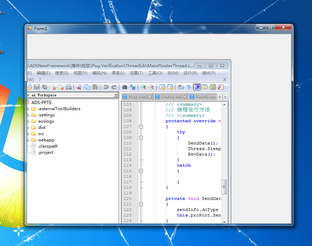Open the 设置(T) menu

(x=136, y=73)
